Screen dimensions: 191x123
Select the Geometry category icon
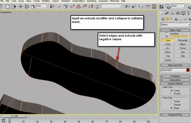[162, 19]
